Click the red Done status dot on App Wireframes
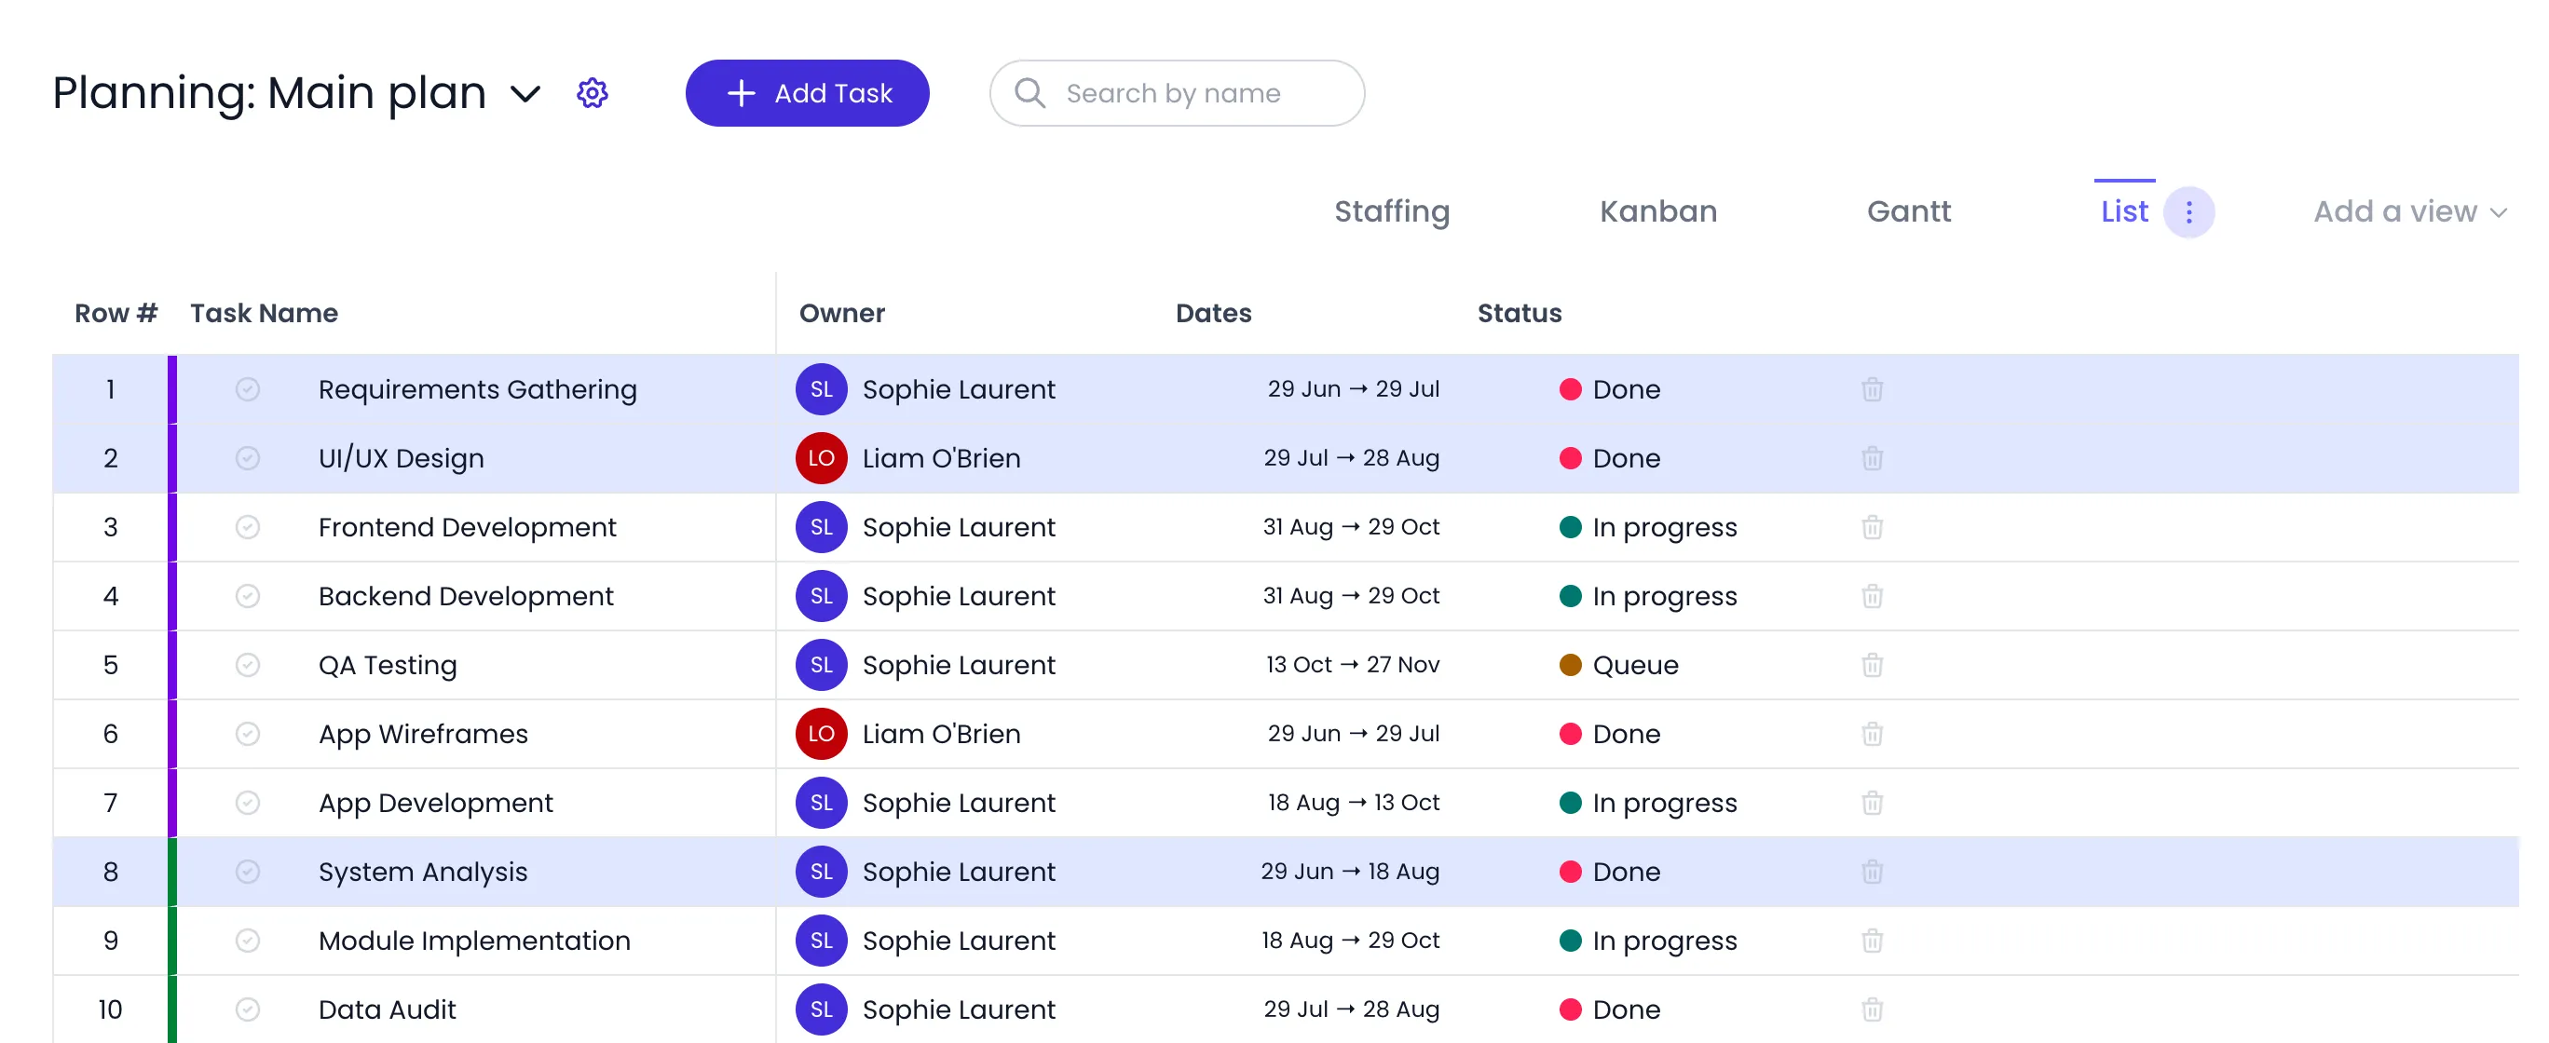2549x1043 pixels. pyautogui.click(x=1570, y=734)
